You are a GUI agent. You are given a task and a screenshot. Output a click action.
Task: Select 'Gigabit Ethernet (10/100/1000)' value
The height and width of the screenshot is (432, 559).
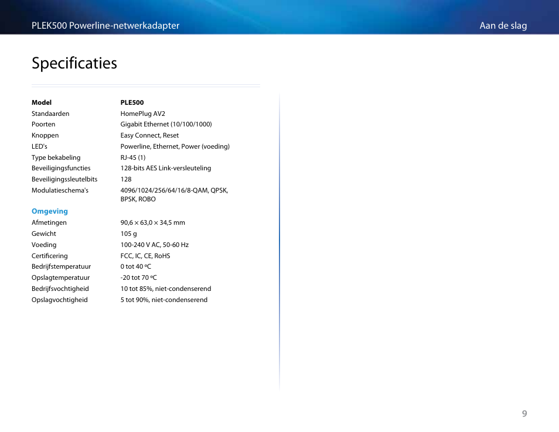[x=166, y=124]
